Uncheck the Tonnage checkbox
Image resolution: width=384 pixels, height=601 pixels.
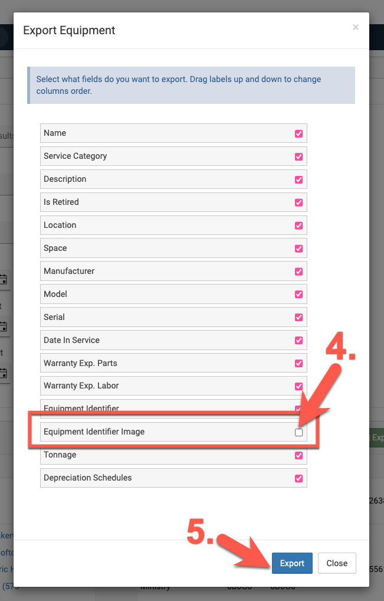pos(299,456)
